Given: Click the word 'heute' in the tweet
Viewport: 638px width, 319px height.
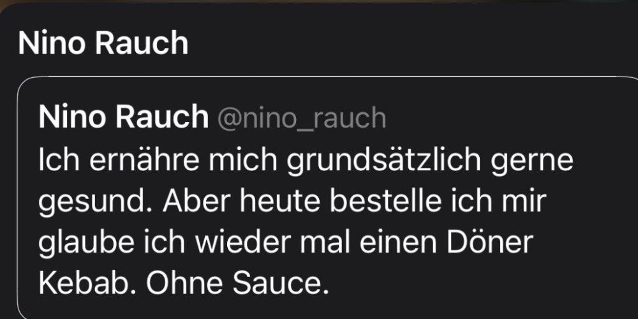Looking at the screenshot, I should [x=276, y=201].
